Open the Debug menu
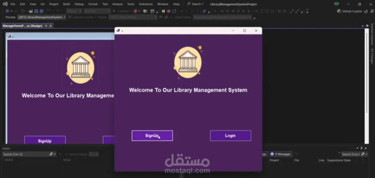The width and height of the screenshot is (375, 178). pyautogui.click(x=79, y=4)
